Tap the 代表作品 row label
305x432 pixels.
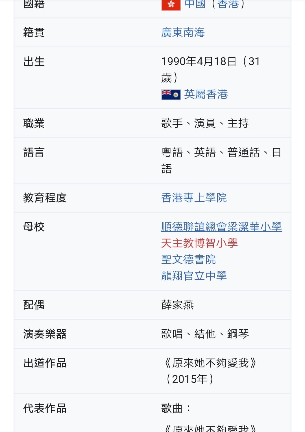tap(45, 408)
